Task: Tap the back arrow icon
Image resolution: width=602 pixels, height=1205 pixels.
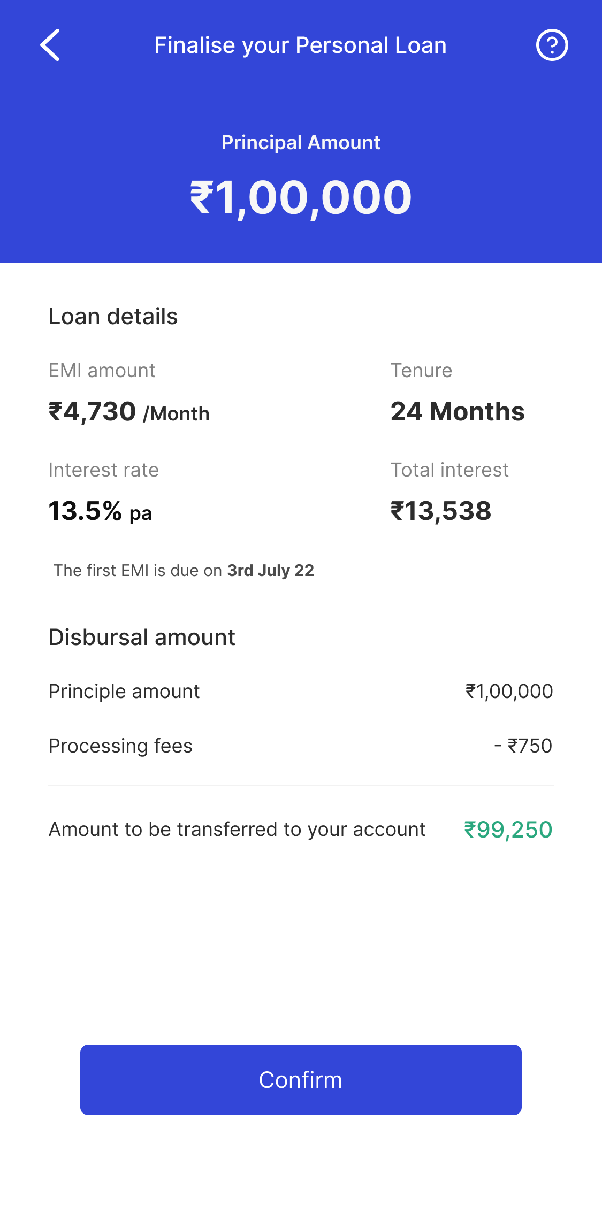Action: tap(50, 45)
